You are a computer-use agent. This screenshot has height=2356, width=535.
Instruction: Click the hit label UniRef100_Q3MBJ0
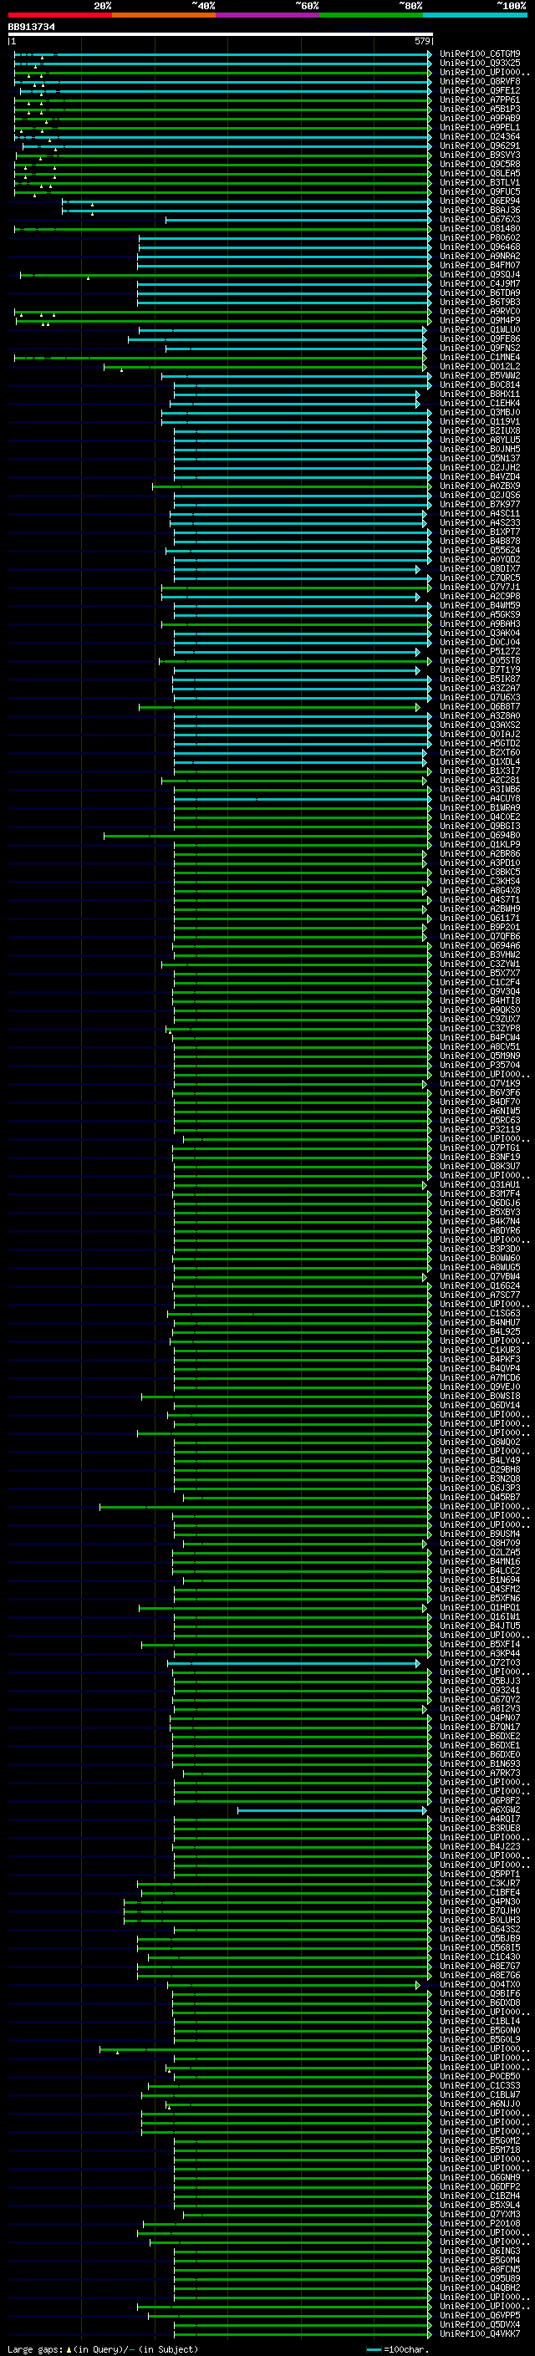pyautogui.click(x=480, y=413)
